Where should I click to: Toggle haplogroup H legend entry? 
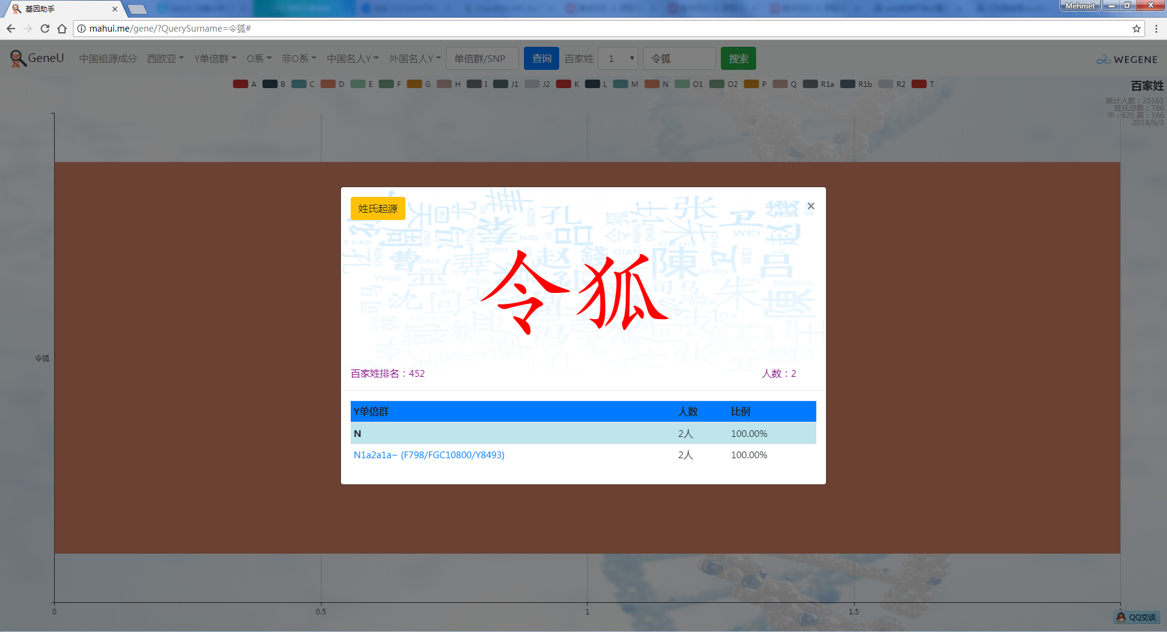[x=449, y=84]
